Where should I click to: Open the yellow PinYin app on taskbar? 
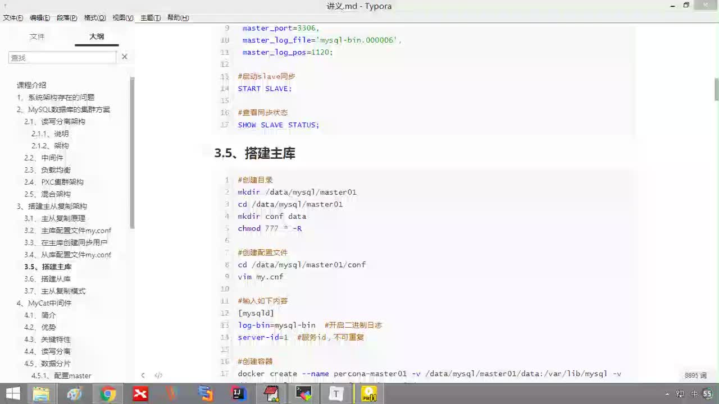pos(369,394)
